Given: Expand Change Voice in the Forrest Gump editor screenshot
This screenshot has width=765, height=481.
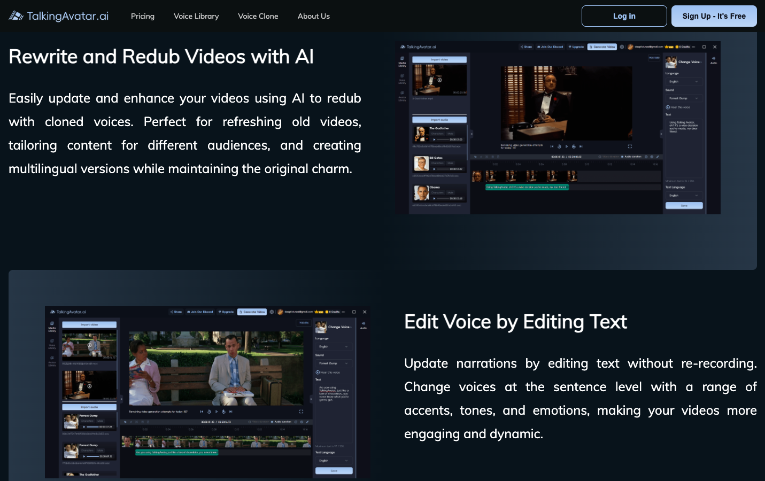Looking at the screenshot, I should click(x=339, y=327).
